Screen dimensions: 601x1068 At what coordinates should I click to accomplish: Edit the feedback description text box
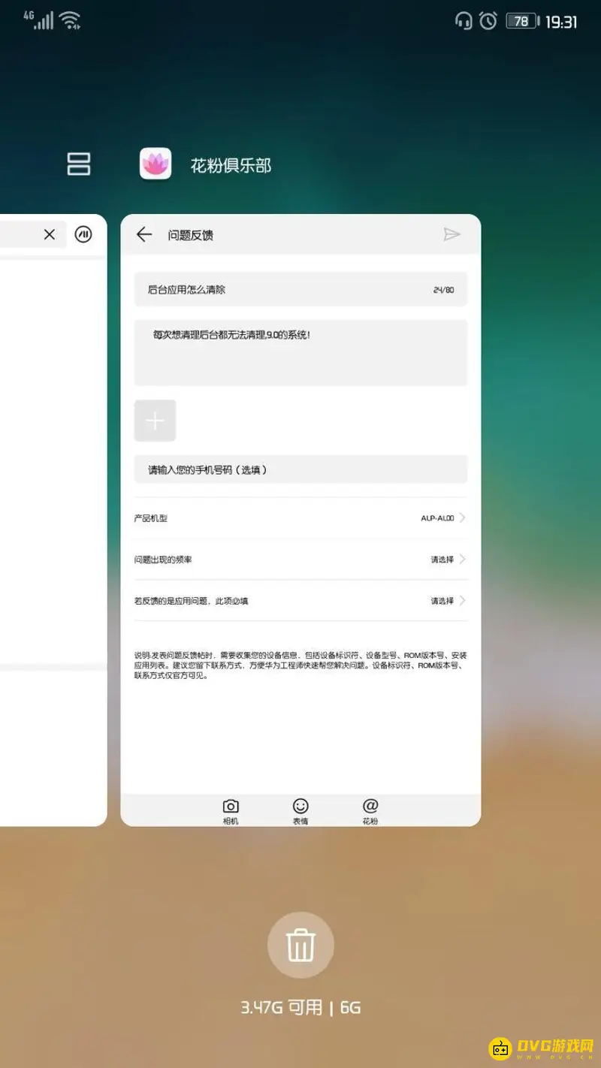300,353
